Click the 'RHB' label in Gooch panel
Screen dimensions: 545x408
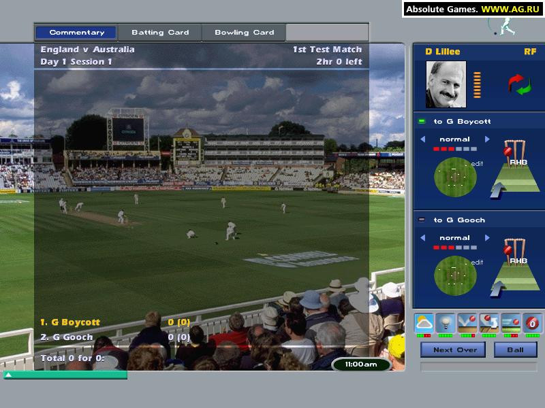point(518,260)
